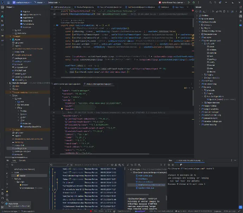Run the Admin Power Pack Server configuration

(x=189, y=2)
